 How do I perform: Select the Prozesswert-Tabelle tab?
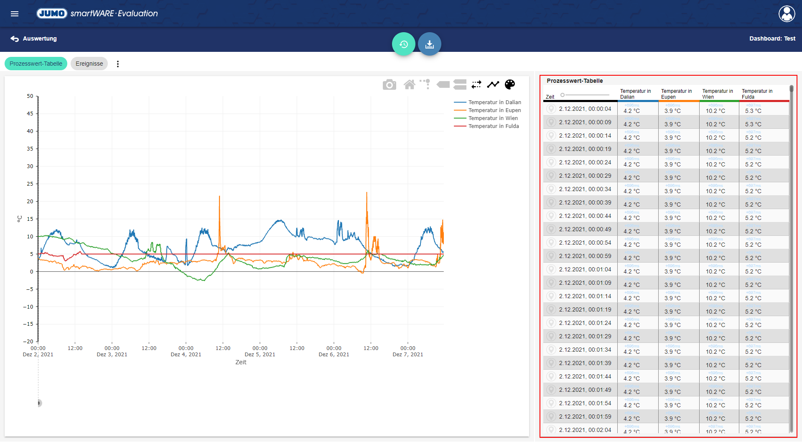[36, 64]
